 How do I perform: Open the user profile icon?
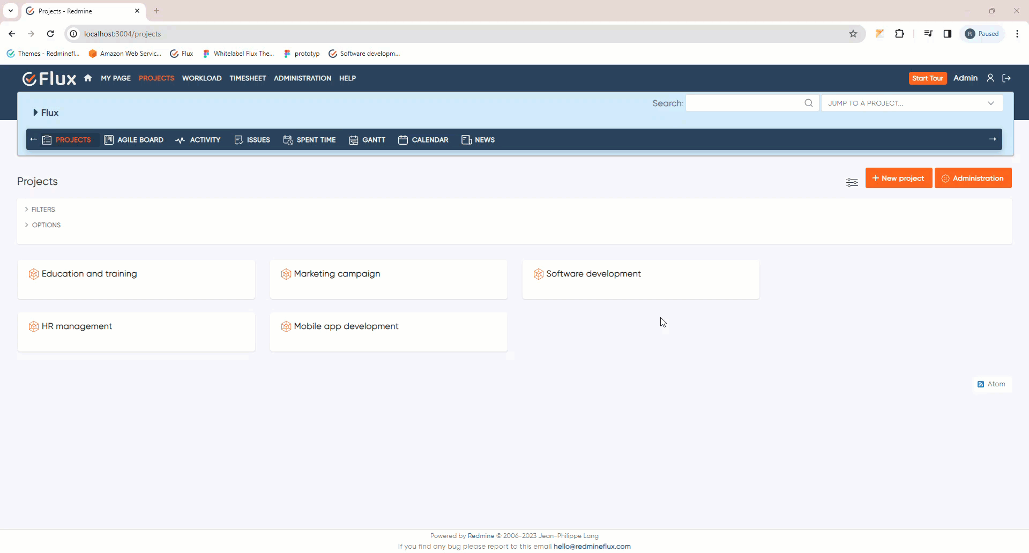pyautogui.click(x=990, y=78)
